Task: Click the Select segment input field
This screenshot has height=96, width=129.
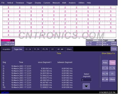Action: click(x=86, y=80)
